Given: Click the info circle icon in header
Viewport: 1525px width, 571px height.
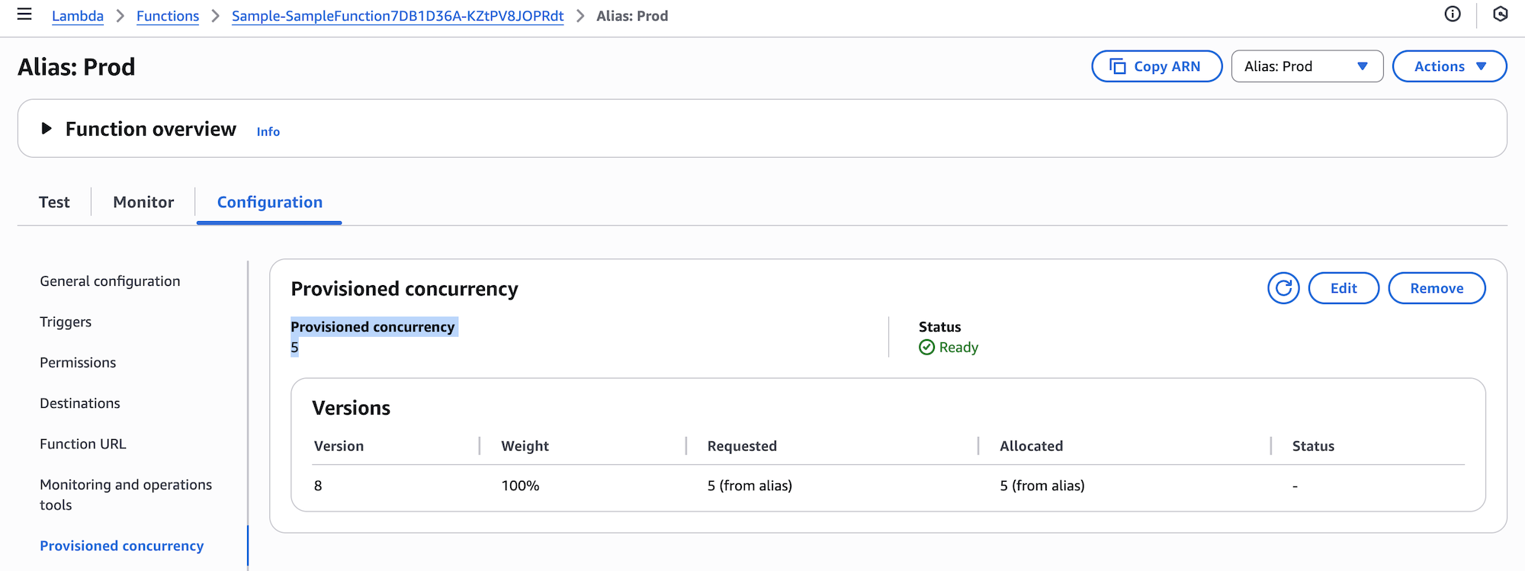Looking at the screenshot, I should click(x=1453, y=14).
